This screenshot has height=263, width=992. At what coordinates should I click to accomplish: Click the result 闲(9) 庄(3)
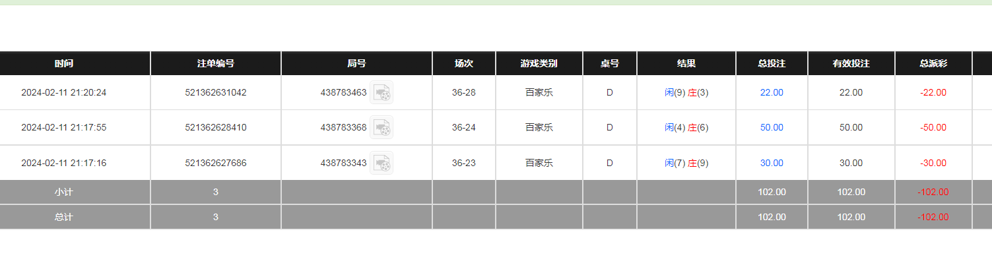click(x=686, y=93)
